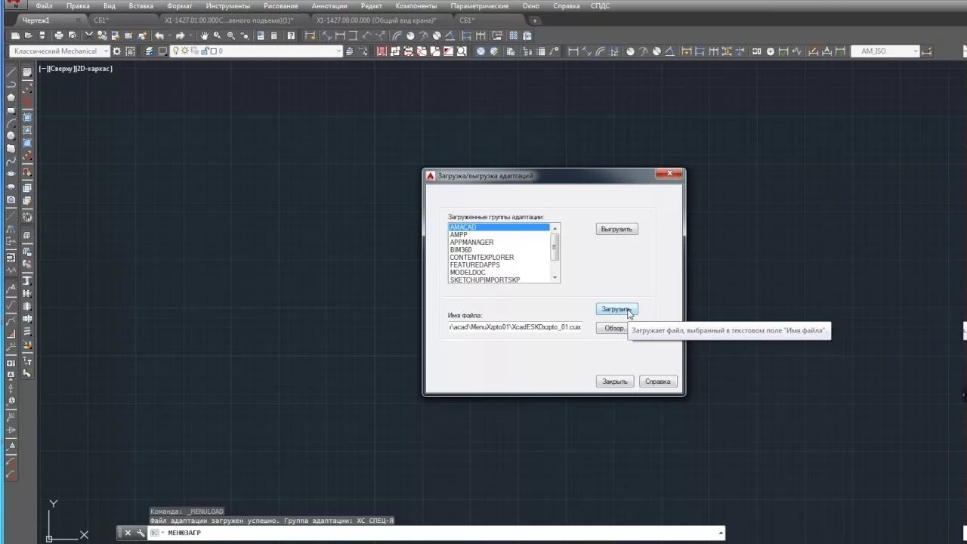Click the Redo arrow icon
The width and height of the screenshot is (967, 544).
(180, 36)
